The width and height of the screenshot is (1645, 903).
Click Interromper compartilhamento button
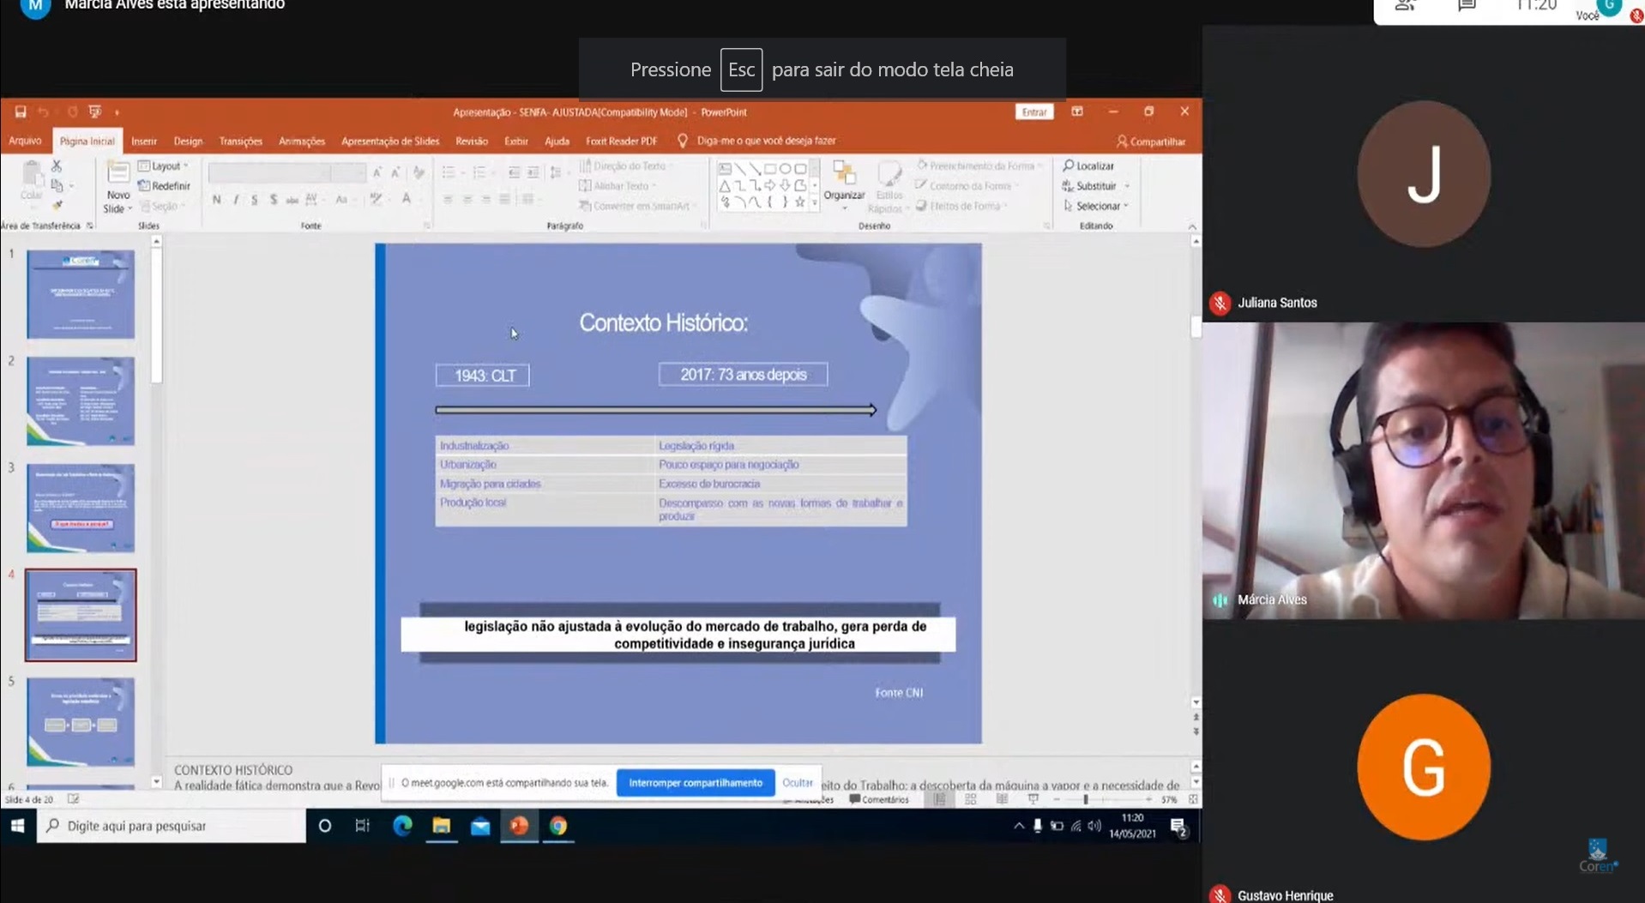[x=695, y=782]
